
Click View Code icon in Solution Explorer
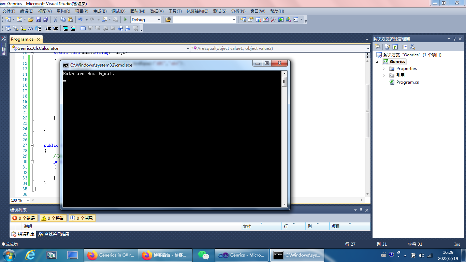405,47
